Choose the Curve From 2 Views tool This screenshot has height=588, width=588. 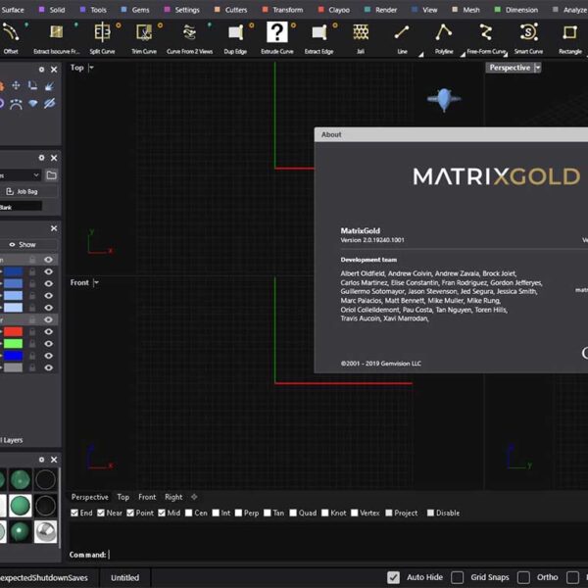189,37
